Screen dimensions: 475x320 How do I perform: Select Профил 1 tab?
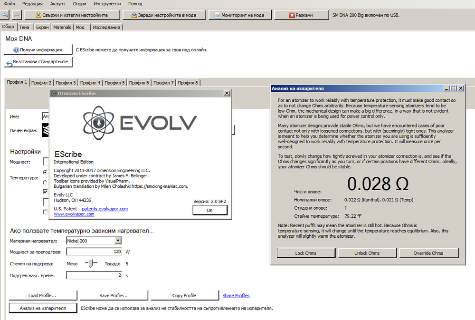coord(17,82)
